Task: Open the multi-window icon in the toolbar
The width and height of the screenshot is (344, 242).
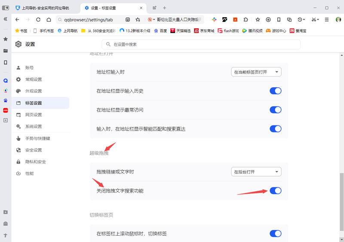Action: [x=289, y=20]
